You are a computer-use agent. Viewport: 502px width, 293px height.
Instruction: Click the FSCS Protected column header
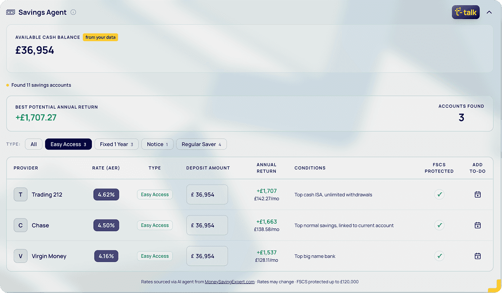click(x=439, y=168)
